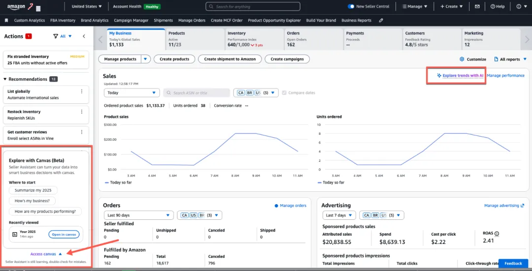
Task: Click the Create shipment to Amazon button
Action: 230,59
